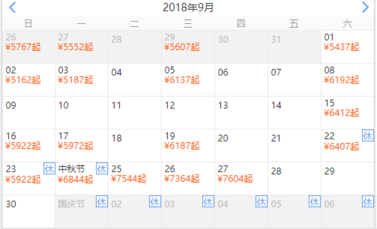Click the 休 badge on greyed October 04
Viewport: 377px width, 229px height.
(x=261, y=201)
